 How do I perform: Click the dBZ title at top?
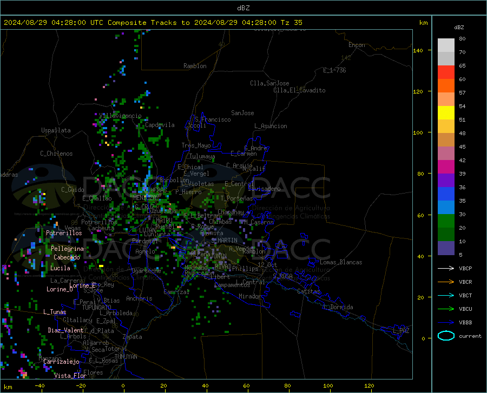point(243,8)
